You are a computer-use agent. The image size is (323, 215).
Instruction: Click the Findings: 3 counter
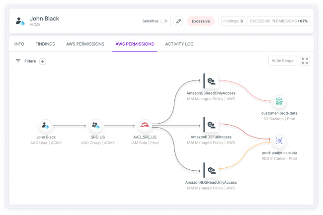(x=233, y=21)
